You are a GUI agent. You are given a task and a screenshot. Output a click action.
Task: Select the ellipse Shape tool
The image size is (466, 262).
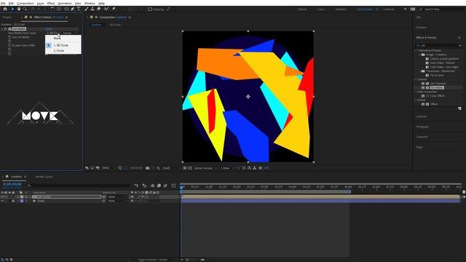(66, 9)
